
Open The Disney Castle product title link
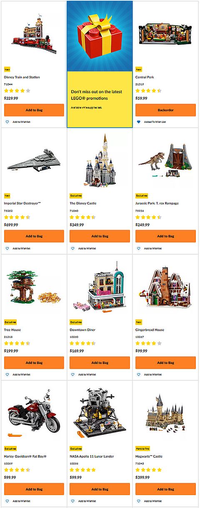point(82,203)
